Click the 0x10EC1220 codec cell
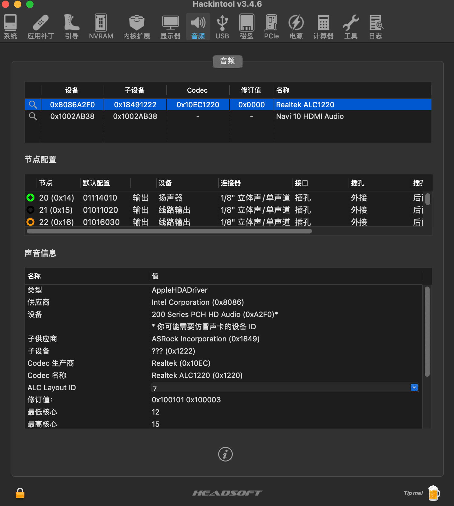Image resolution: width=454 pixels, height=506 pixels. pos(198,105)
